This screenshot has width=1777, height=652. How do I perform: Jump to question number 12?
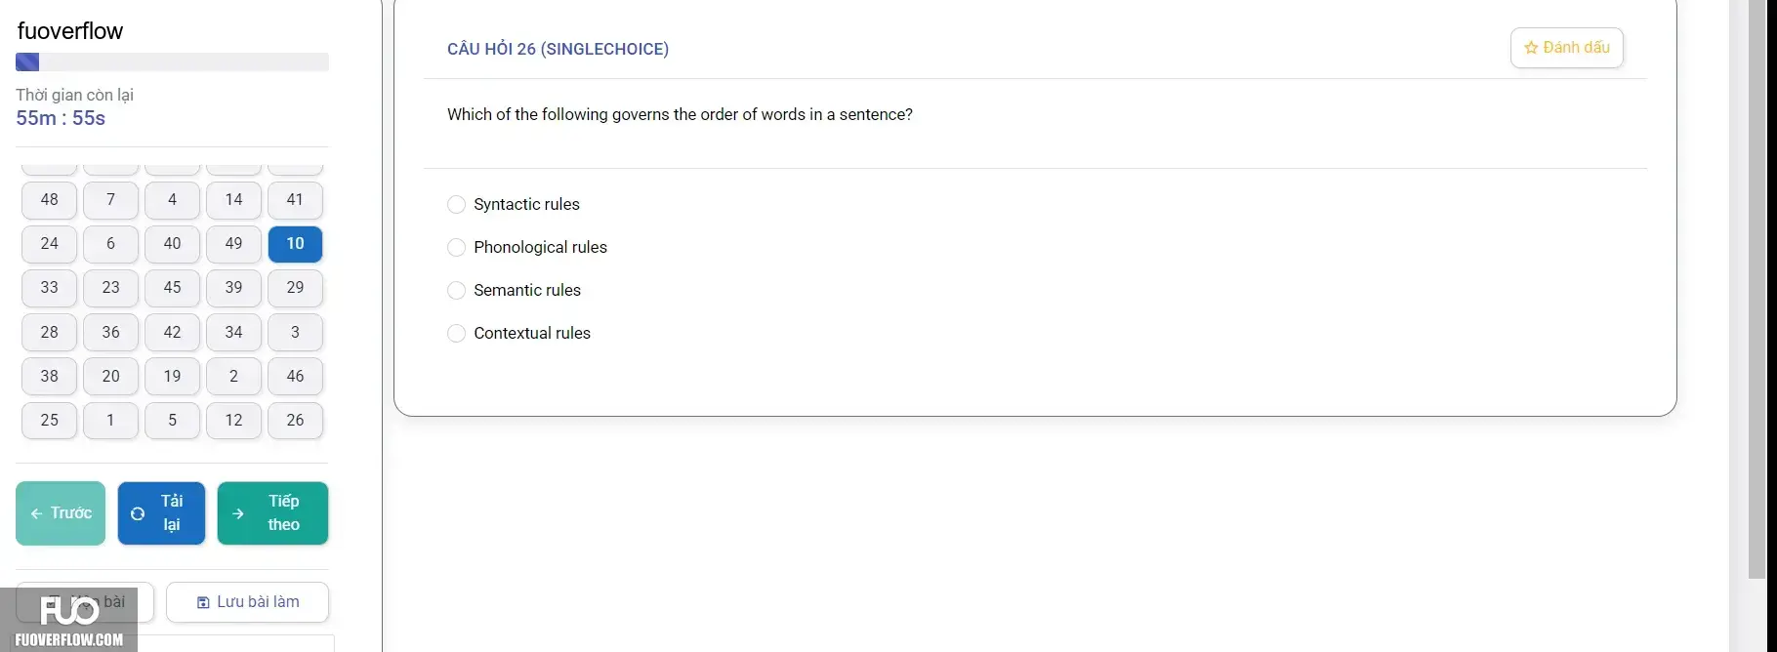tap(233, 421)
